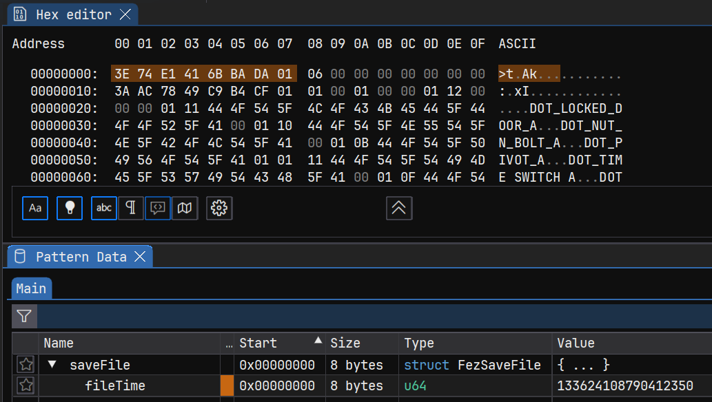Click the minimap book icon

(184, 209)
